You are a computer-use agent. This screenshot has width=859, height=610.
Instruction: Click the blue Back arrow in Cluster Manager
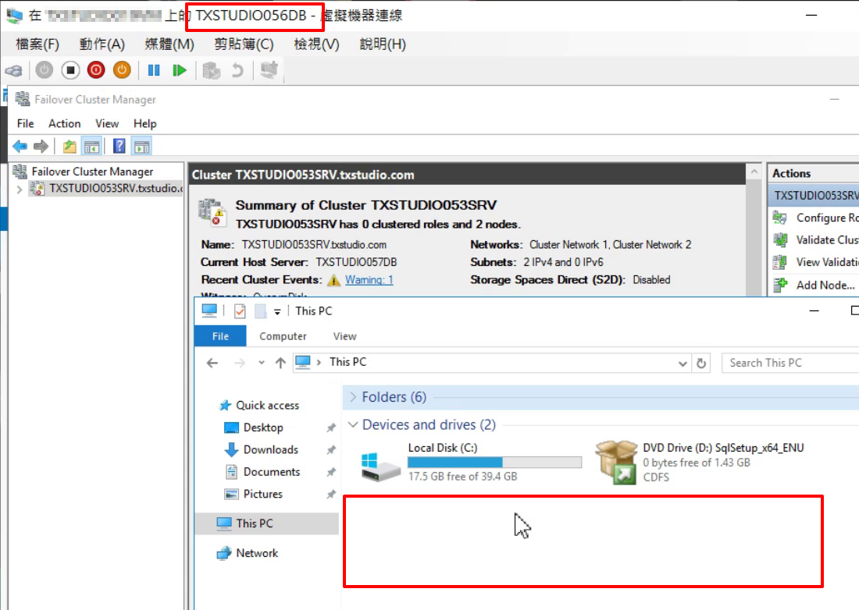tap(20, 147)
